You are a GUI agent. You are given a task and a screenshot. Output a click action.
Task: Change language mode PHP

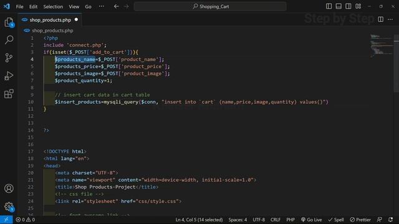pos(291,220)
